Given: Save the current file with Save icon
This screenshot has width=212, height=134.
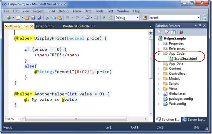Looking at the screenshot, I should 33,17.
